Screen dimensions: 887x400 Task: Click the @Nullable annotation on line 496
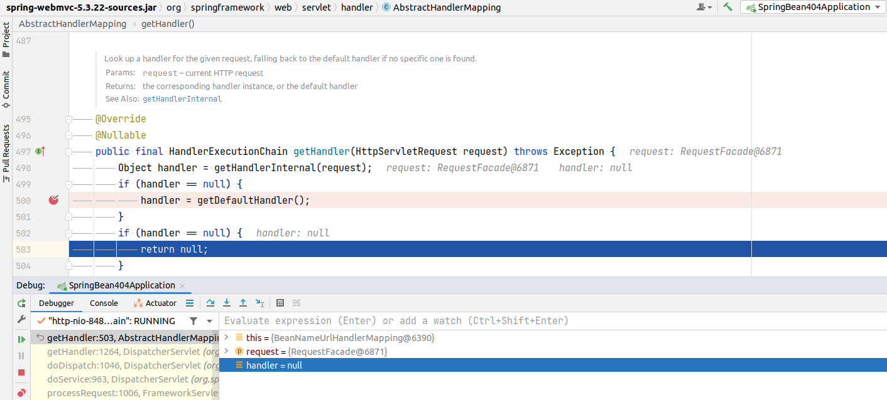(121, 135)
